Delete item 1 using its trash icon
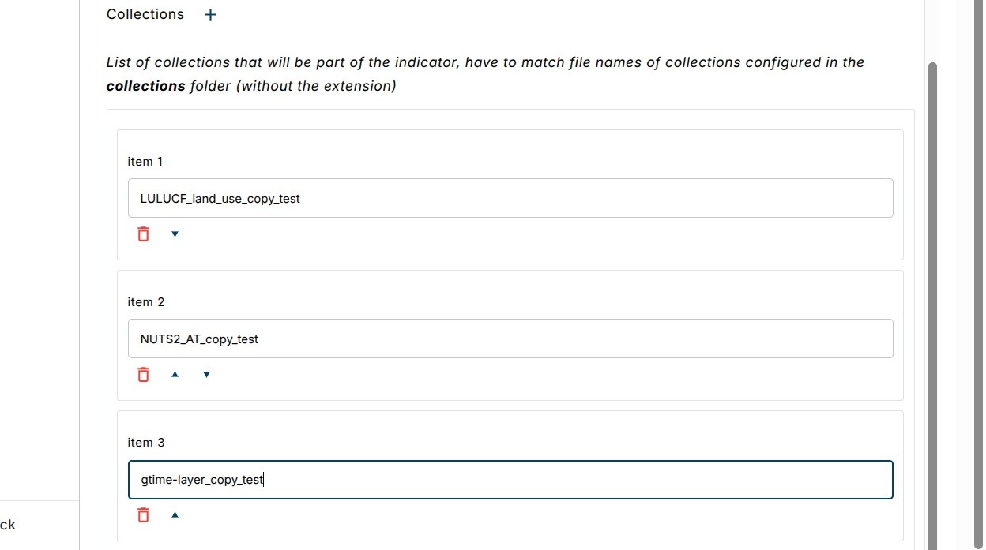 point(143,234)
